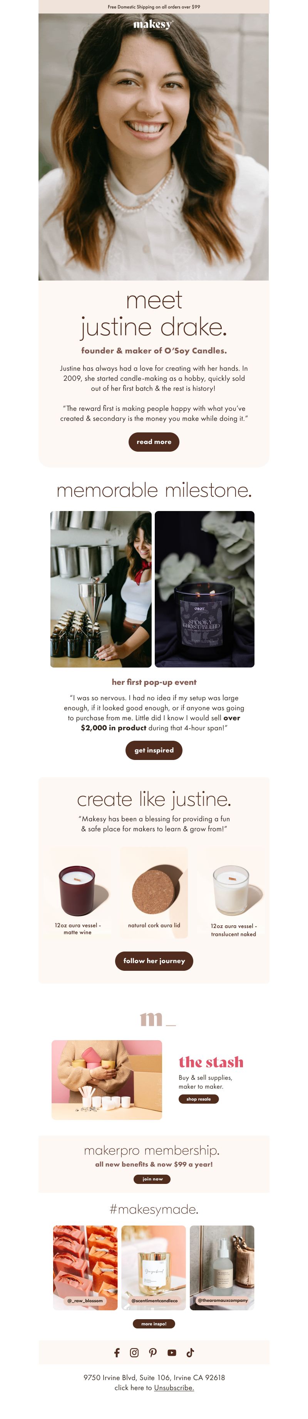308x1419 pixels.
Task: Click the shop resale button
Action: pos(199,1099)
